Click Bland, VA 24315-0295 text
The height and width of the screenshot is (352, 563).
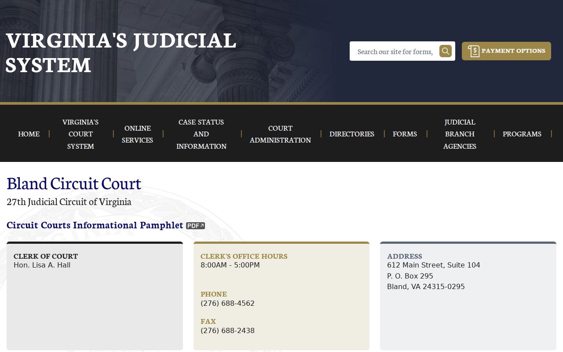click(x=426, y=286)
